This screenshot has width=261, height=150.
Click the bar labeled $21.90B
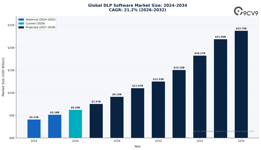tap(220, 89)
